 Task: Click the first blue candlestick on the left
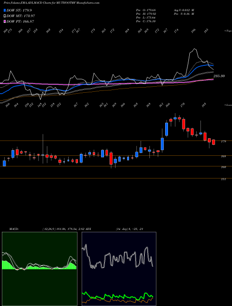(x=4, y=163)
